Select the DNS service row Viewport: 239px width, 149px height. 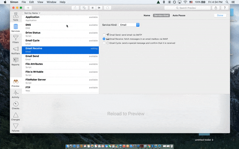[x=61, y=27]
